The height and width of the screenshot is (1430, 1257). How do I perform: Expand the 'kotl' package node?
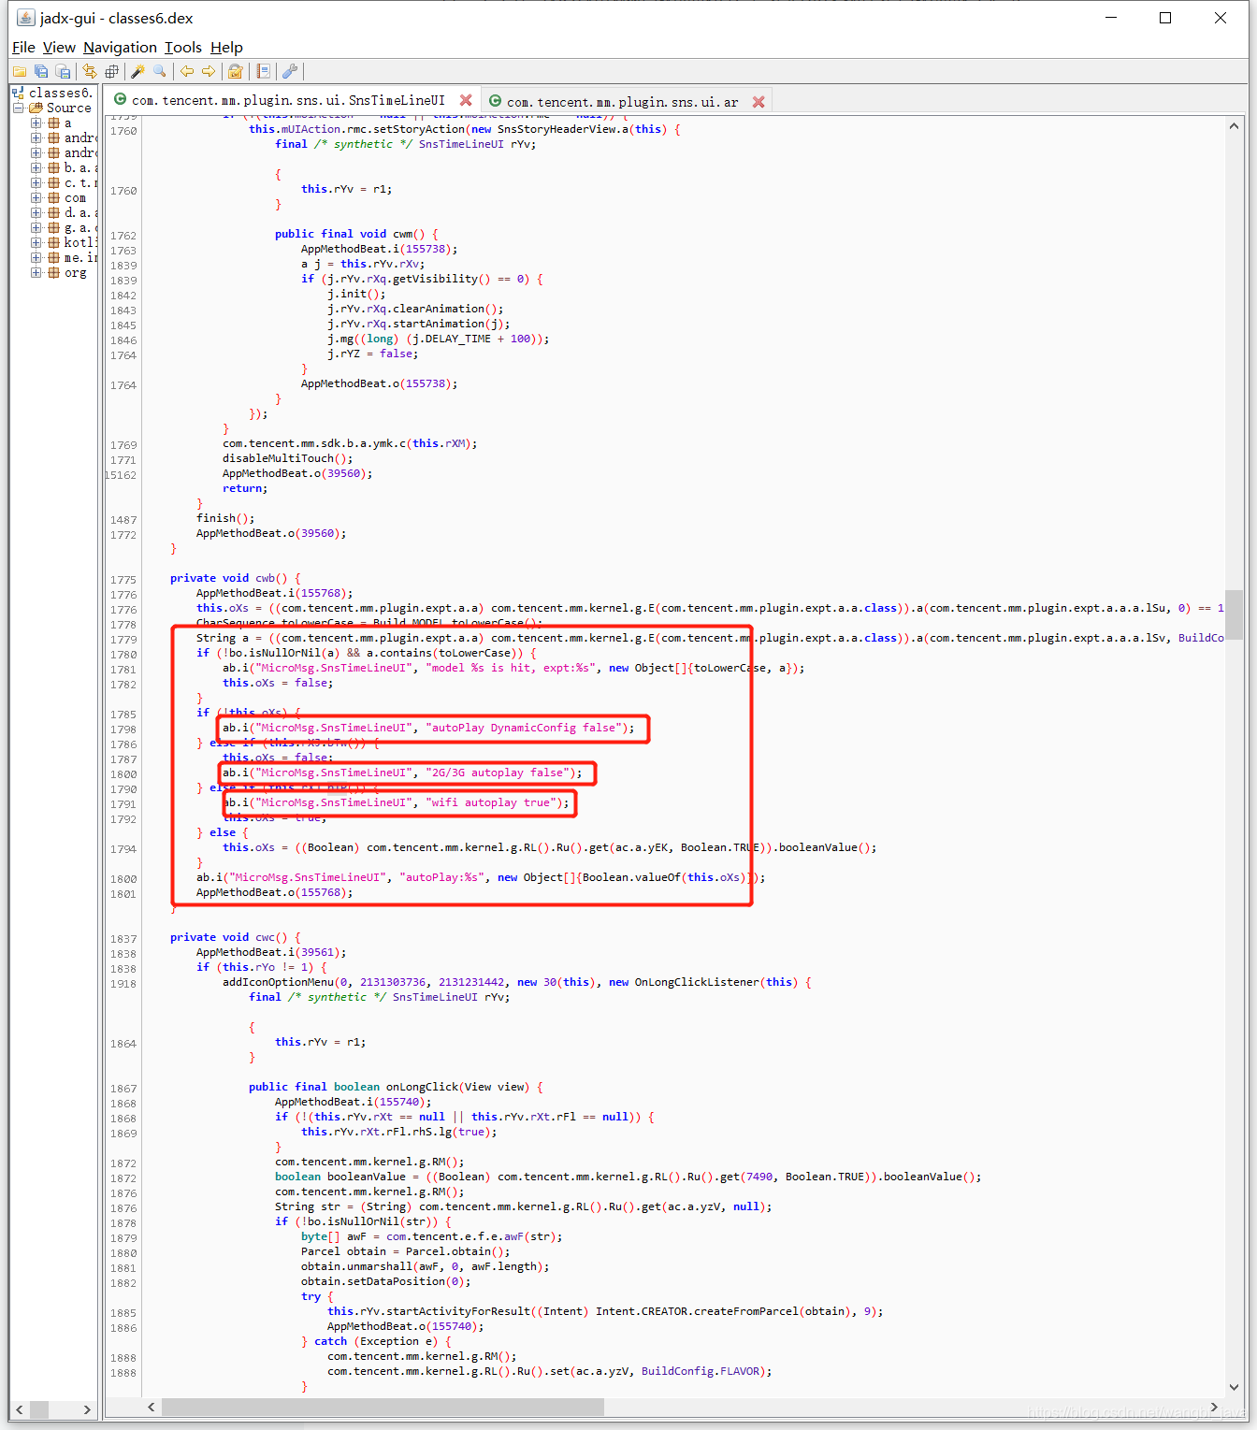click(36, 242)
